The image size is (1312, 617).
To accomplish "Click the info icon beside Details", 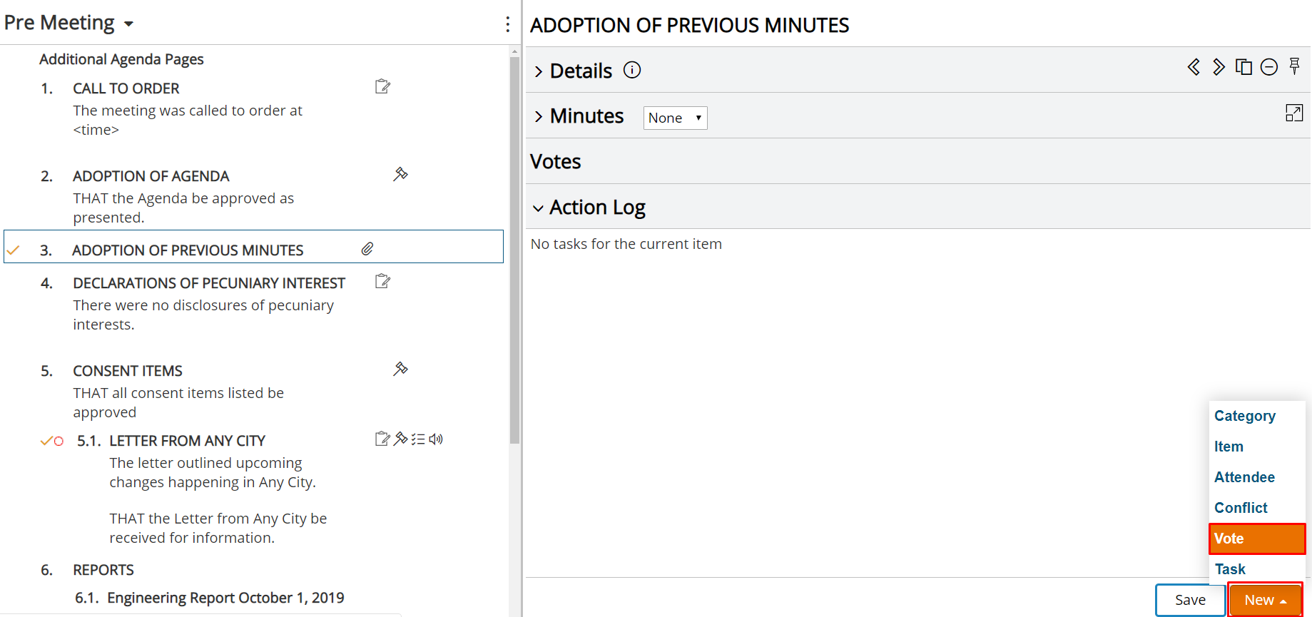I will pos(632,70).
